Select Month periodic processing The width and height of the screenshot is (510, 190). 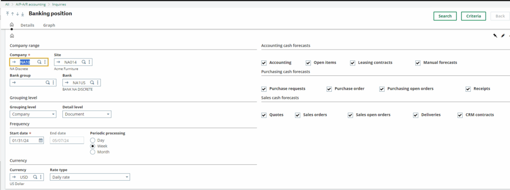click(x=93, y=152)
